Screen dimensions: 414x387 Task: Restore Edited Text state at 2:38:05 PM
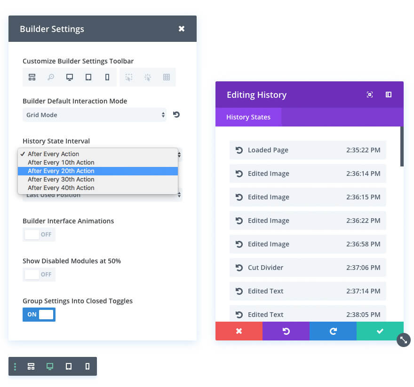[x=308, y=314]
